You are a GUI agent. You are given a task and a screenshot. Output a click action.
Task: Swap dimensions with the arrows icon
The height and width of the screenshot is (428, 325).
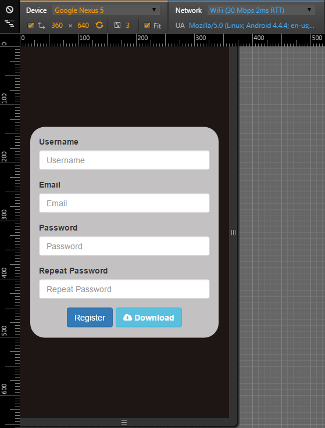pyautogui.click(x=41, y=26)
